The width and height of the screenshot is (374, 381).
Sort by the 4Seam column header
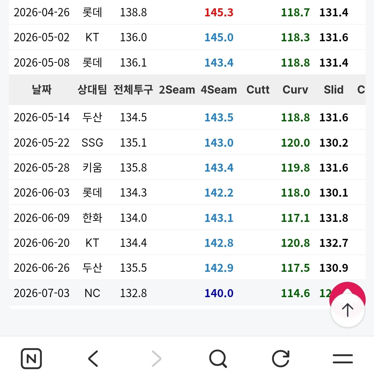coord(219,90)
